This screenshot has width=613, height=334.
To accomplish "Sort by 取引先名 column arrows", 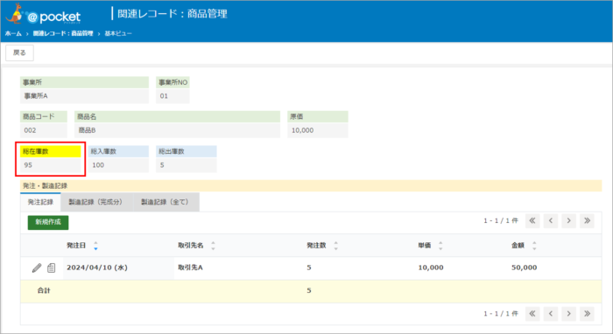I will (213, 246).
